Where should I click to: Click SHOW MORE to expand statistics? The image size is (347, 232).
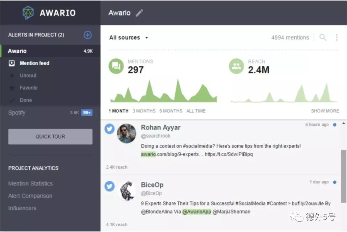(x=325, y=111)
